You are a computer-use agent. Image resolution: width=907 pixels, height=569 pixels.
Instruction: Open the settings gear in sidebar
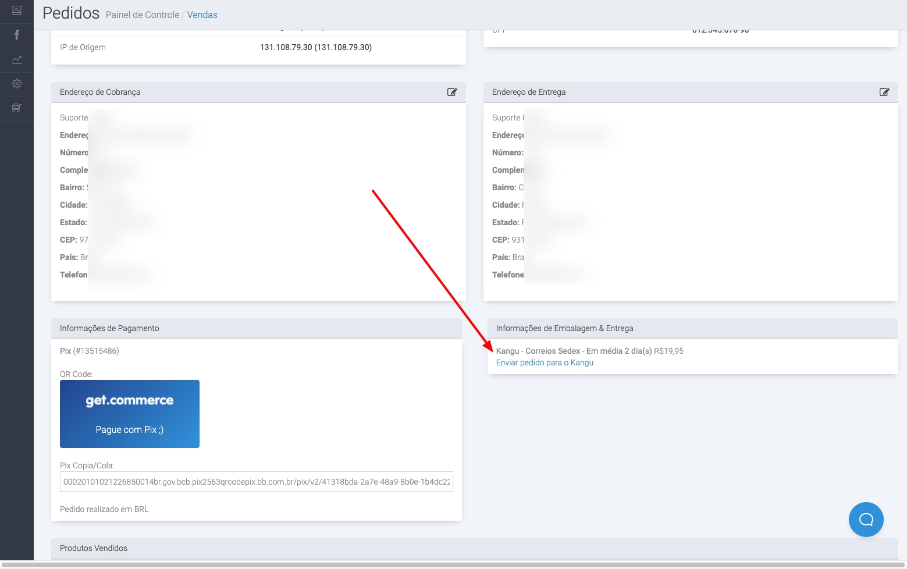coord(17,84)
